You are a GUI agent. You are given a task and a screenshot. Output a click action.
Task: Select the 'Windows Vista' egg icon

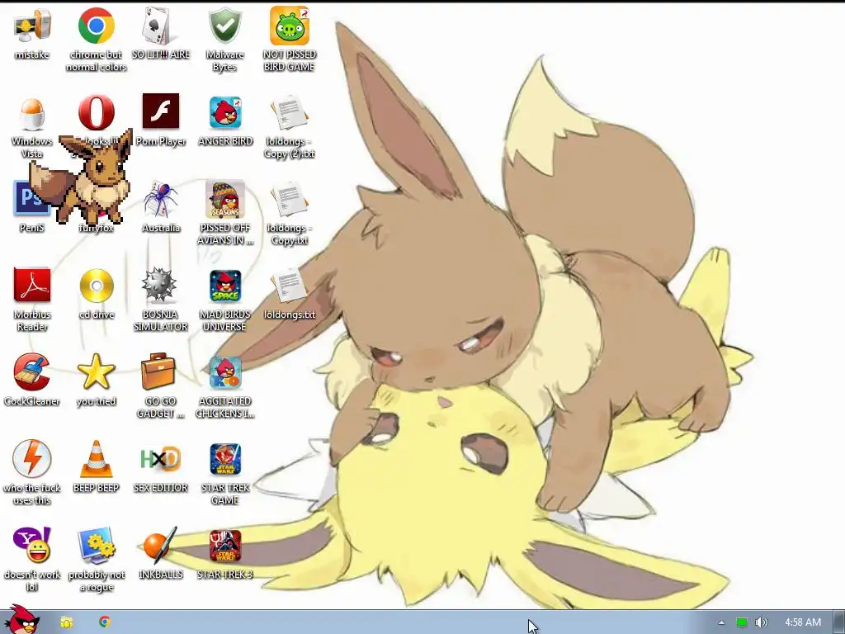[32, 113]
